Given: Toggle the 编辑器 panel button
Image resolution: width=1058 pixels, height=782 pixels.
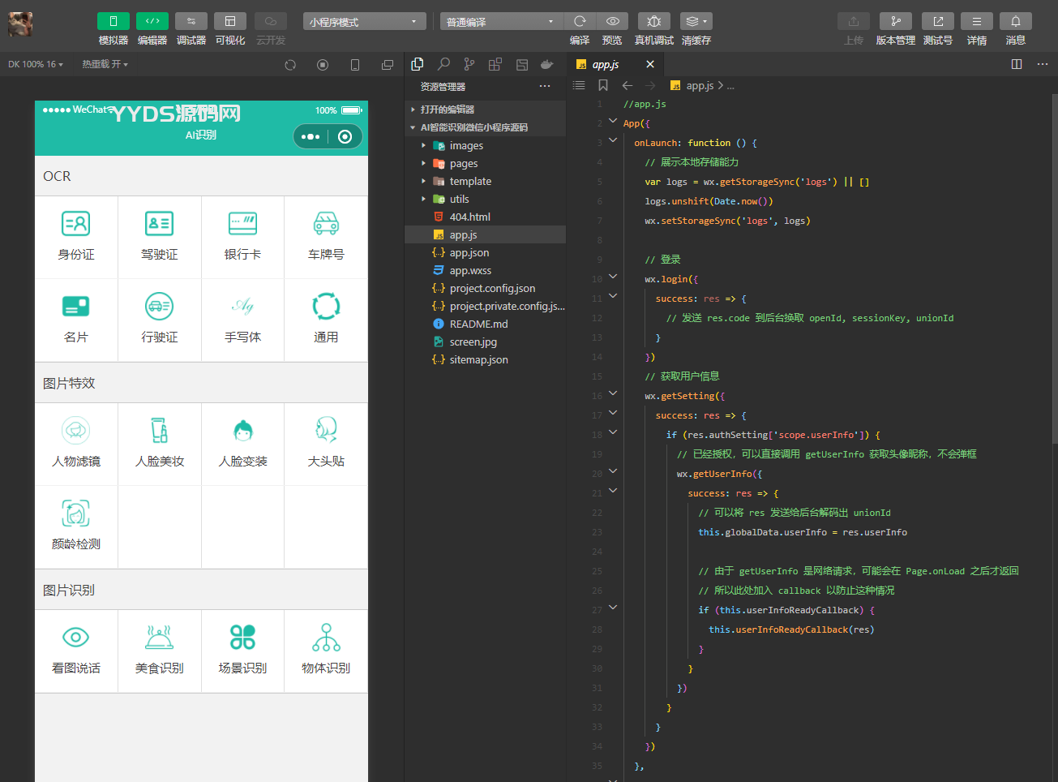Looking at the screenshot, I should [152, 21].
